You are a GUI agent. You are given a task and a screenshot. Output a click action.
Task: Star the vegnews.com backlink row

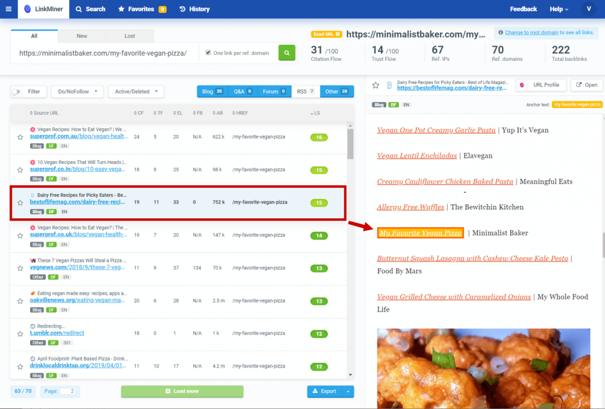click(20, 268)
